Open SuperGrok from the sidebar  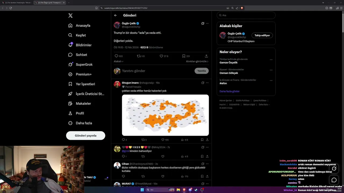(80, 65)
